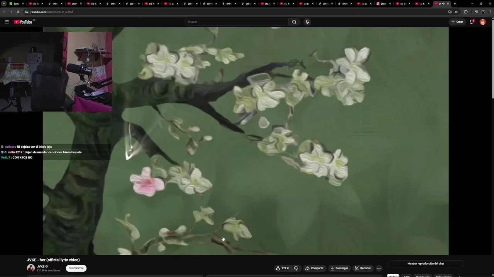Dislike the video with thumbs down

(296, 268)
